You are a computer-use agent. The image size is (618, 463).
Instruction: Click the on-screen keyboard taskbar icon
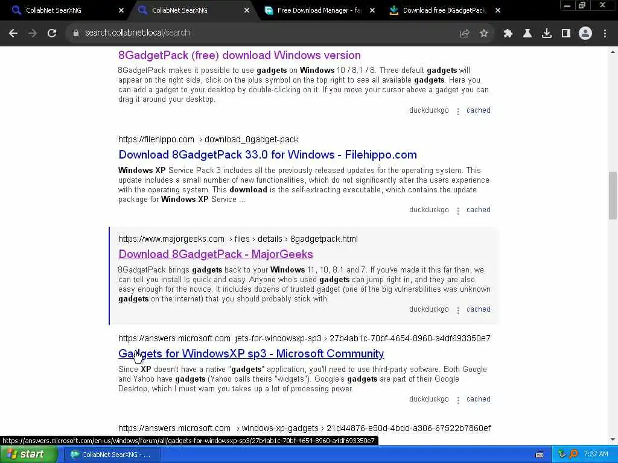[540, 455]
